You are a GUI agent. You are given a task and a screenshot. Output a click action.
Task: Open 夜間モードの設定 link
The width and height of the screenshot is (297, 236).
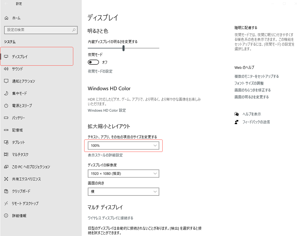[x=100, y=71]
